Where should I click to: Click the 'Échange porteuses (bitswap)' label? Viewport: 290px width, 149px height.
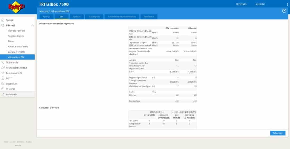tap(138, 82)
